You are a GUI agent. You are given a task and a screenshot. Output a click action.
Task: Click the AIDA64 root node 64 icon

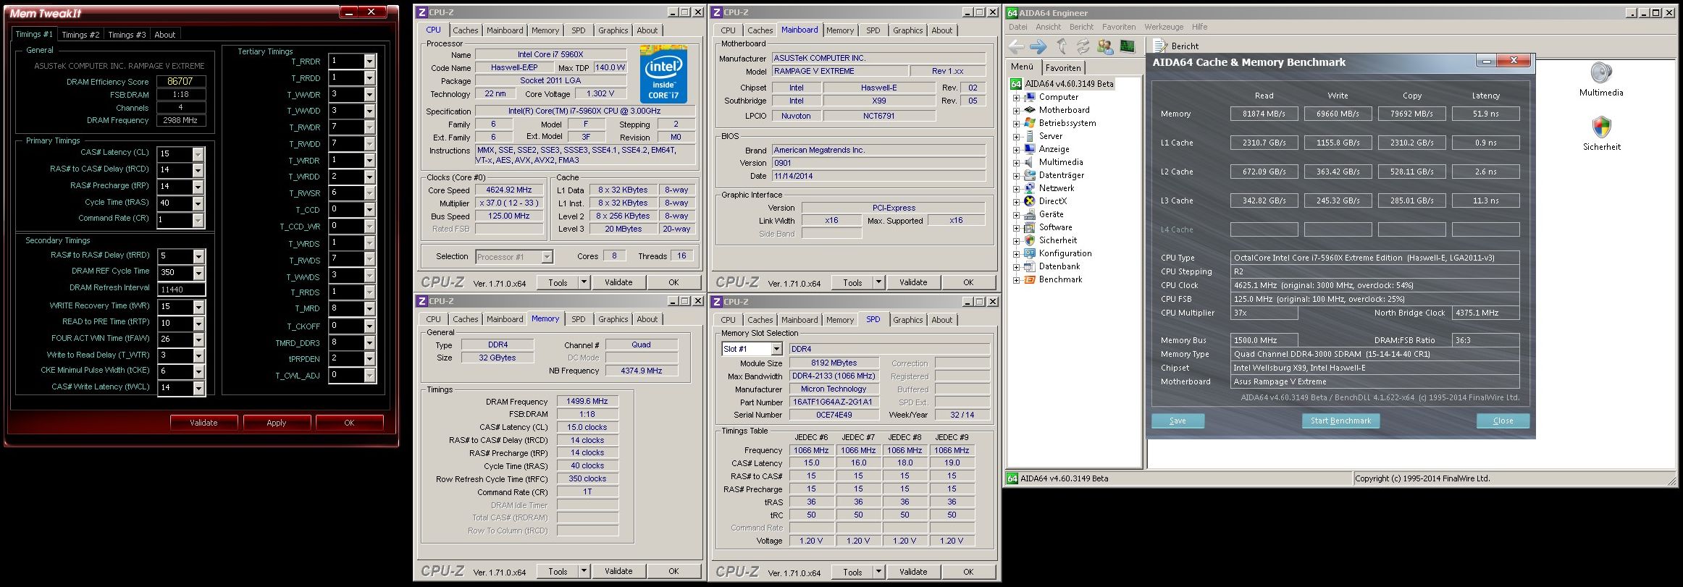[x=1016, y=84]
